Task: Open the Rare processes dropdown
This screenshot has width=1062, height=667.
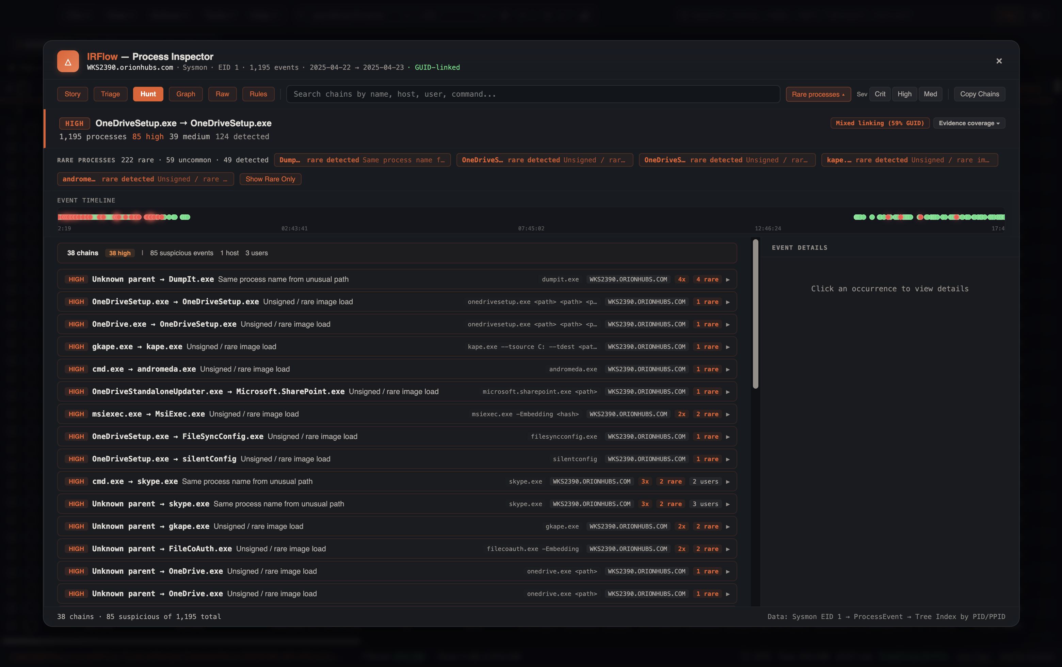Action: tap(818, 94)
